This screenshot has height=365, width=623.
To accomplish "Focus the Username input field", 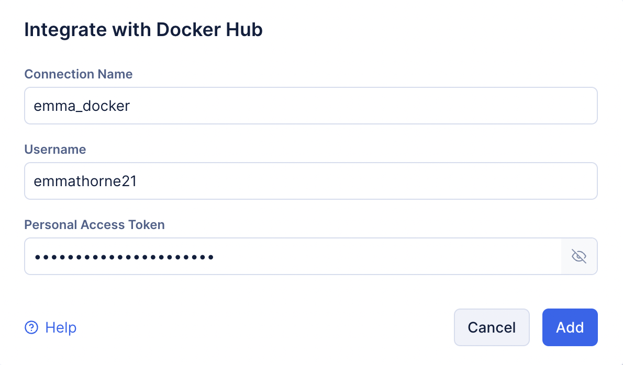I will coord(310,181).
